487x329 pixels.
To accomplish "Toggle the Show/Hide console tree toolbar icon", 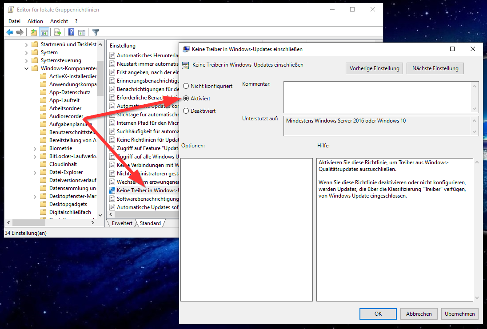I will pos(44,32).
